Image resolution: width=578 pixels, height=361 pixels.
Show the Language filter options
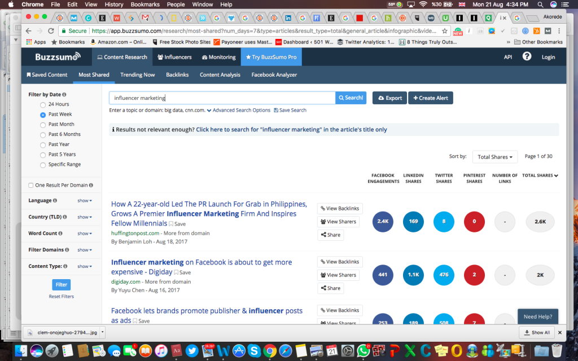(85, 200)
